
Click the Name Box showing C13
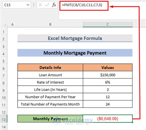(16, 5)
